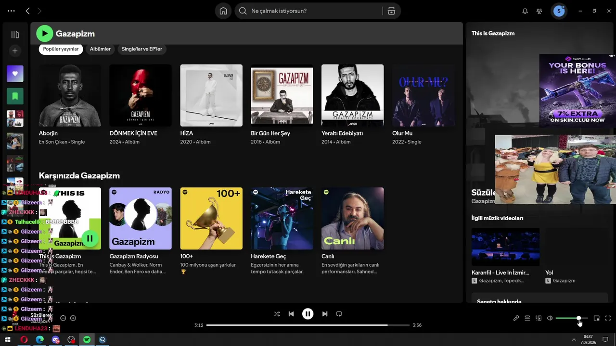The width and height of the screenshot is (616, 346).
Task: Go forward with the right arrow
Action: (39, 11)
